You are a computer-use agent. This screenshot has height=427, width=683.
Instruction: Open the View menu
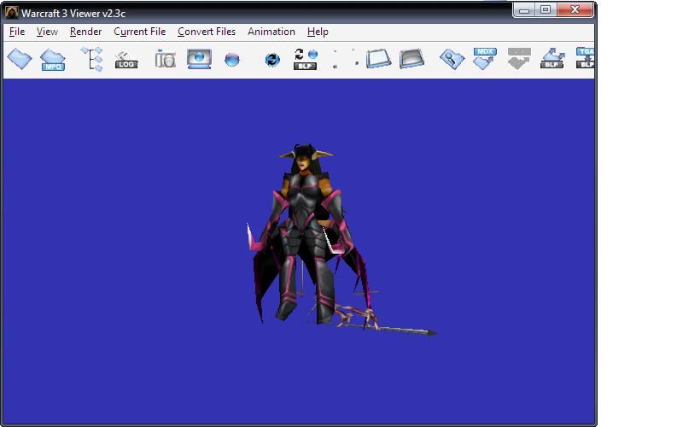point(47,32)
